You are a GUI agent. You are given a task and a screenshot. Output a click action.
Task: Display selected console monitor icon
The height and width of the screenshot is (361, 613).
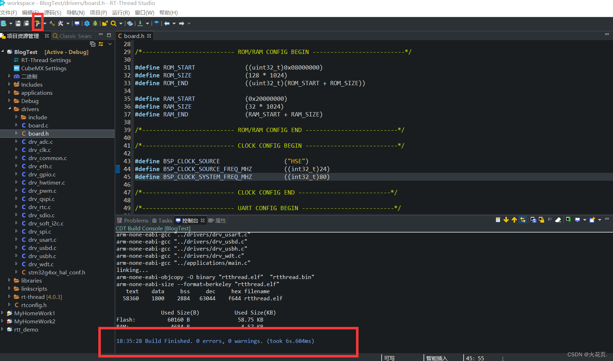pos(578,220)
